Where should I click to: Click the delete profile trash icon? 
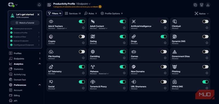[x=201, y=5]
